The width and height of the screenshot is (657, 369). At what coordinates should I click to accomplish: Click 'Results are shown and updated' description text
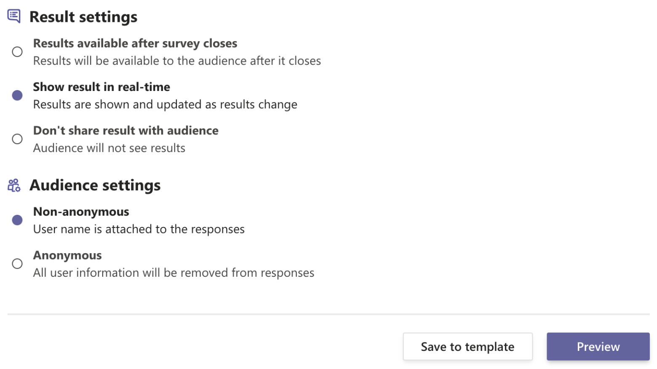[x=165, y=104]
